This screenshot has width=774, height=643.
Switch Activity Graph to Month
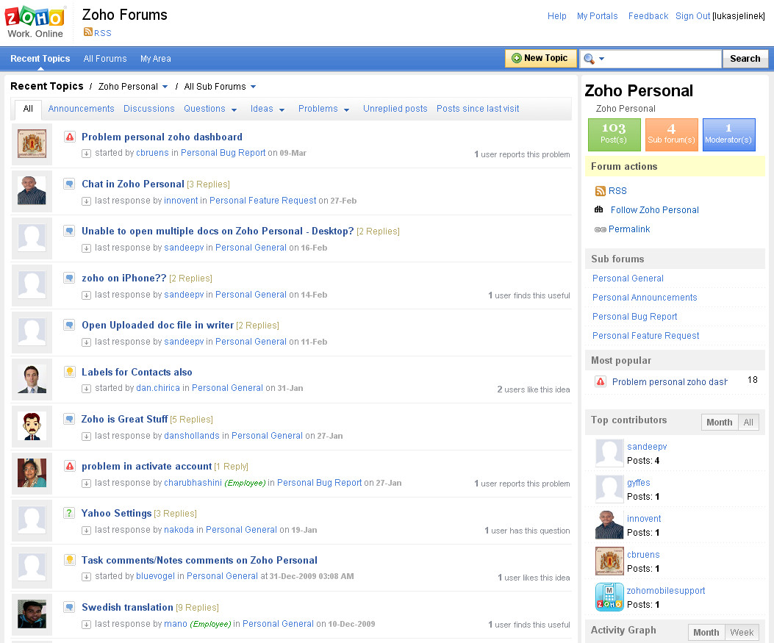(706, 632)
